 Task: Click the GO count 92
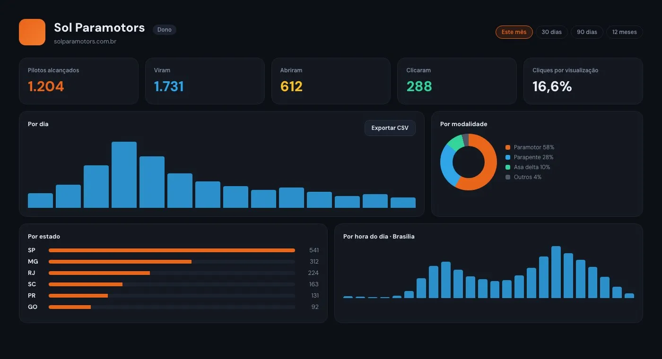click(315, 307)
